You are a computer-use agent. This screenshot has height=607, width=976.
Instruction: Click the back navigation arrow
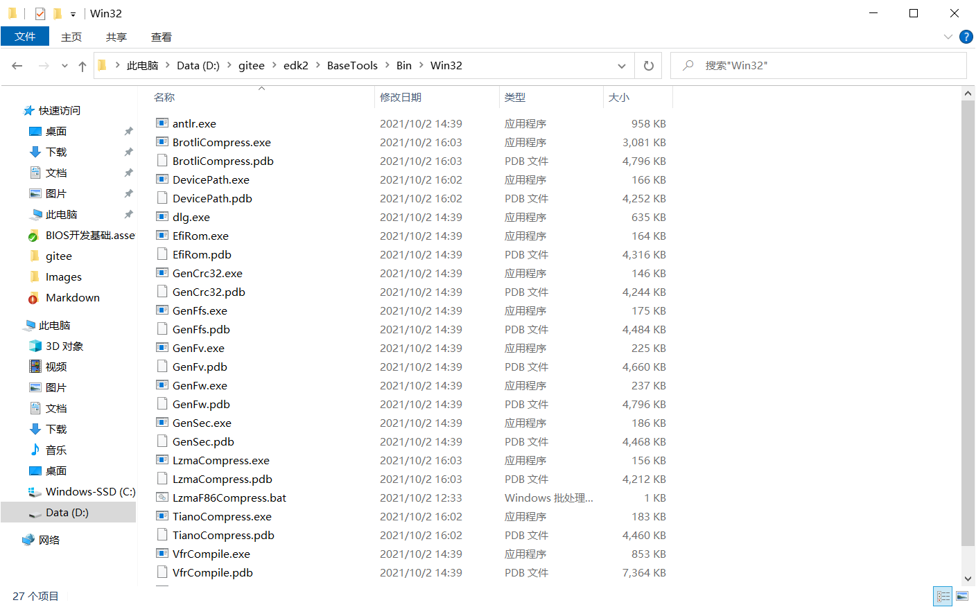click(17, 65)
